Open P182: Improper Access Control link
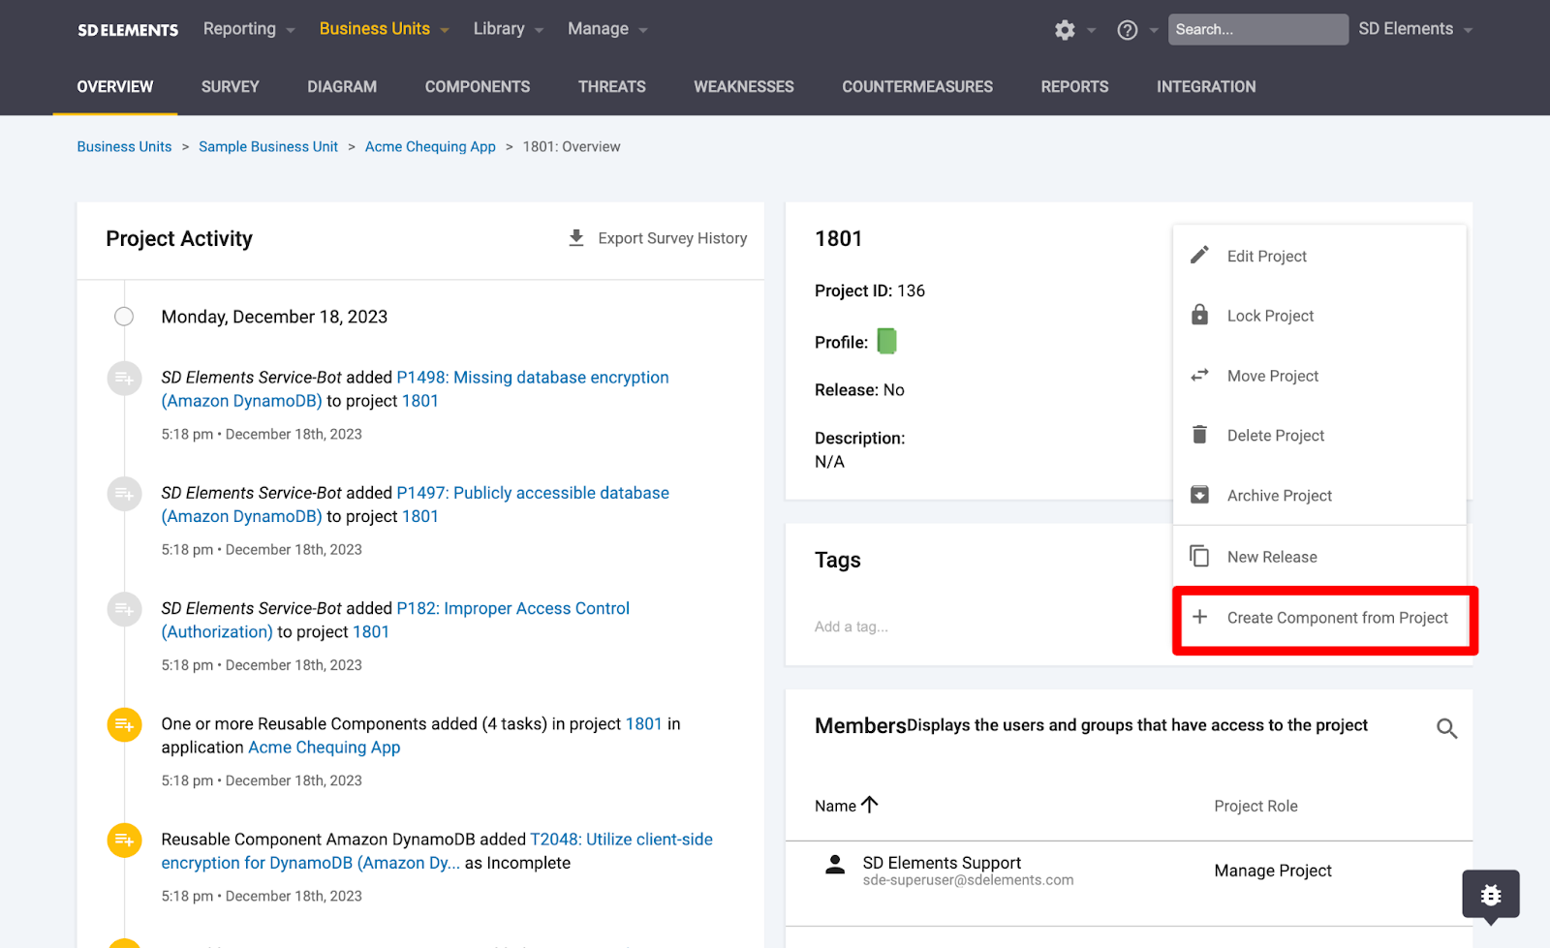This screenshot has height=948, width=1550. [395, 620]
